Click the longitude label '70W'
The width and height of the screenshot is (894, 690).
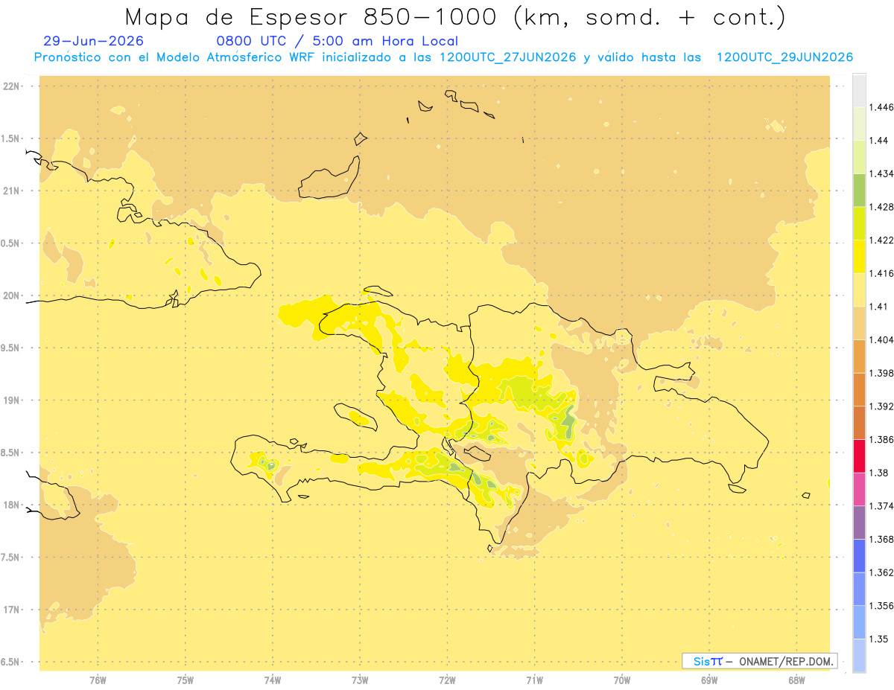(622, 680)
